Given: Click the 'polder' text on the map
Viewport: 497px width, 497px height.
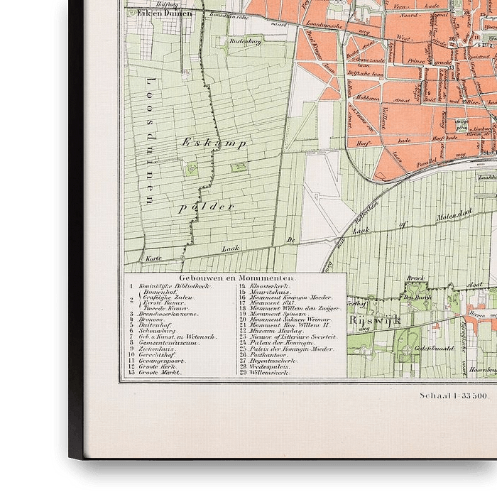Looking at the screenshot, I should [x=207, y=207].
